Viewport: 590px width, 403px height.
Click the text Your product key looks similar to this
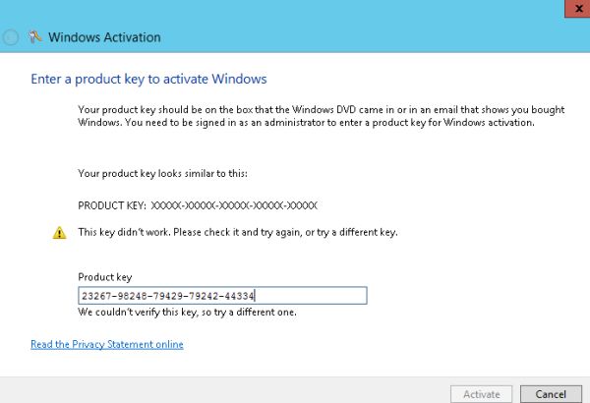tap(162, 173)
